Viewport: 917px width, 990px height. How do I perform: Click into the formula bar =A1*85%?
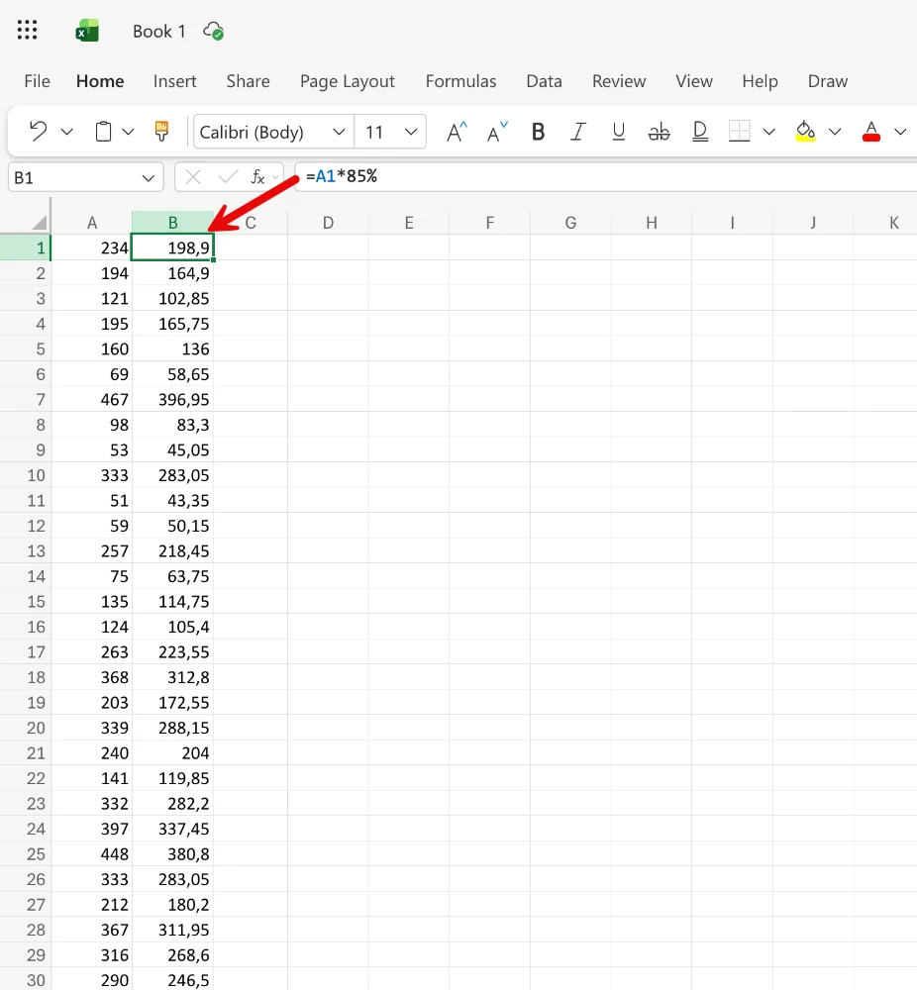606,177
